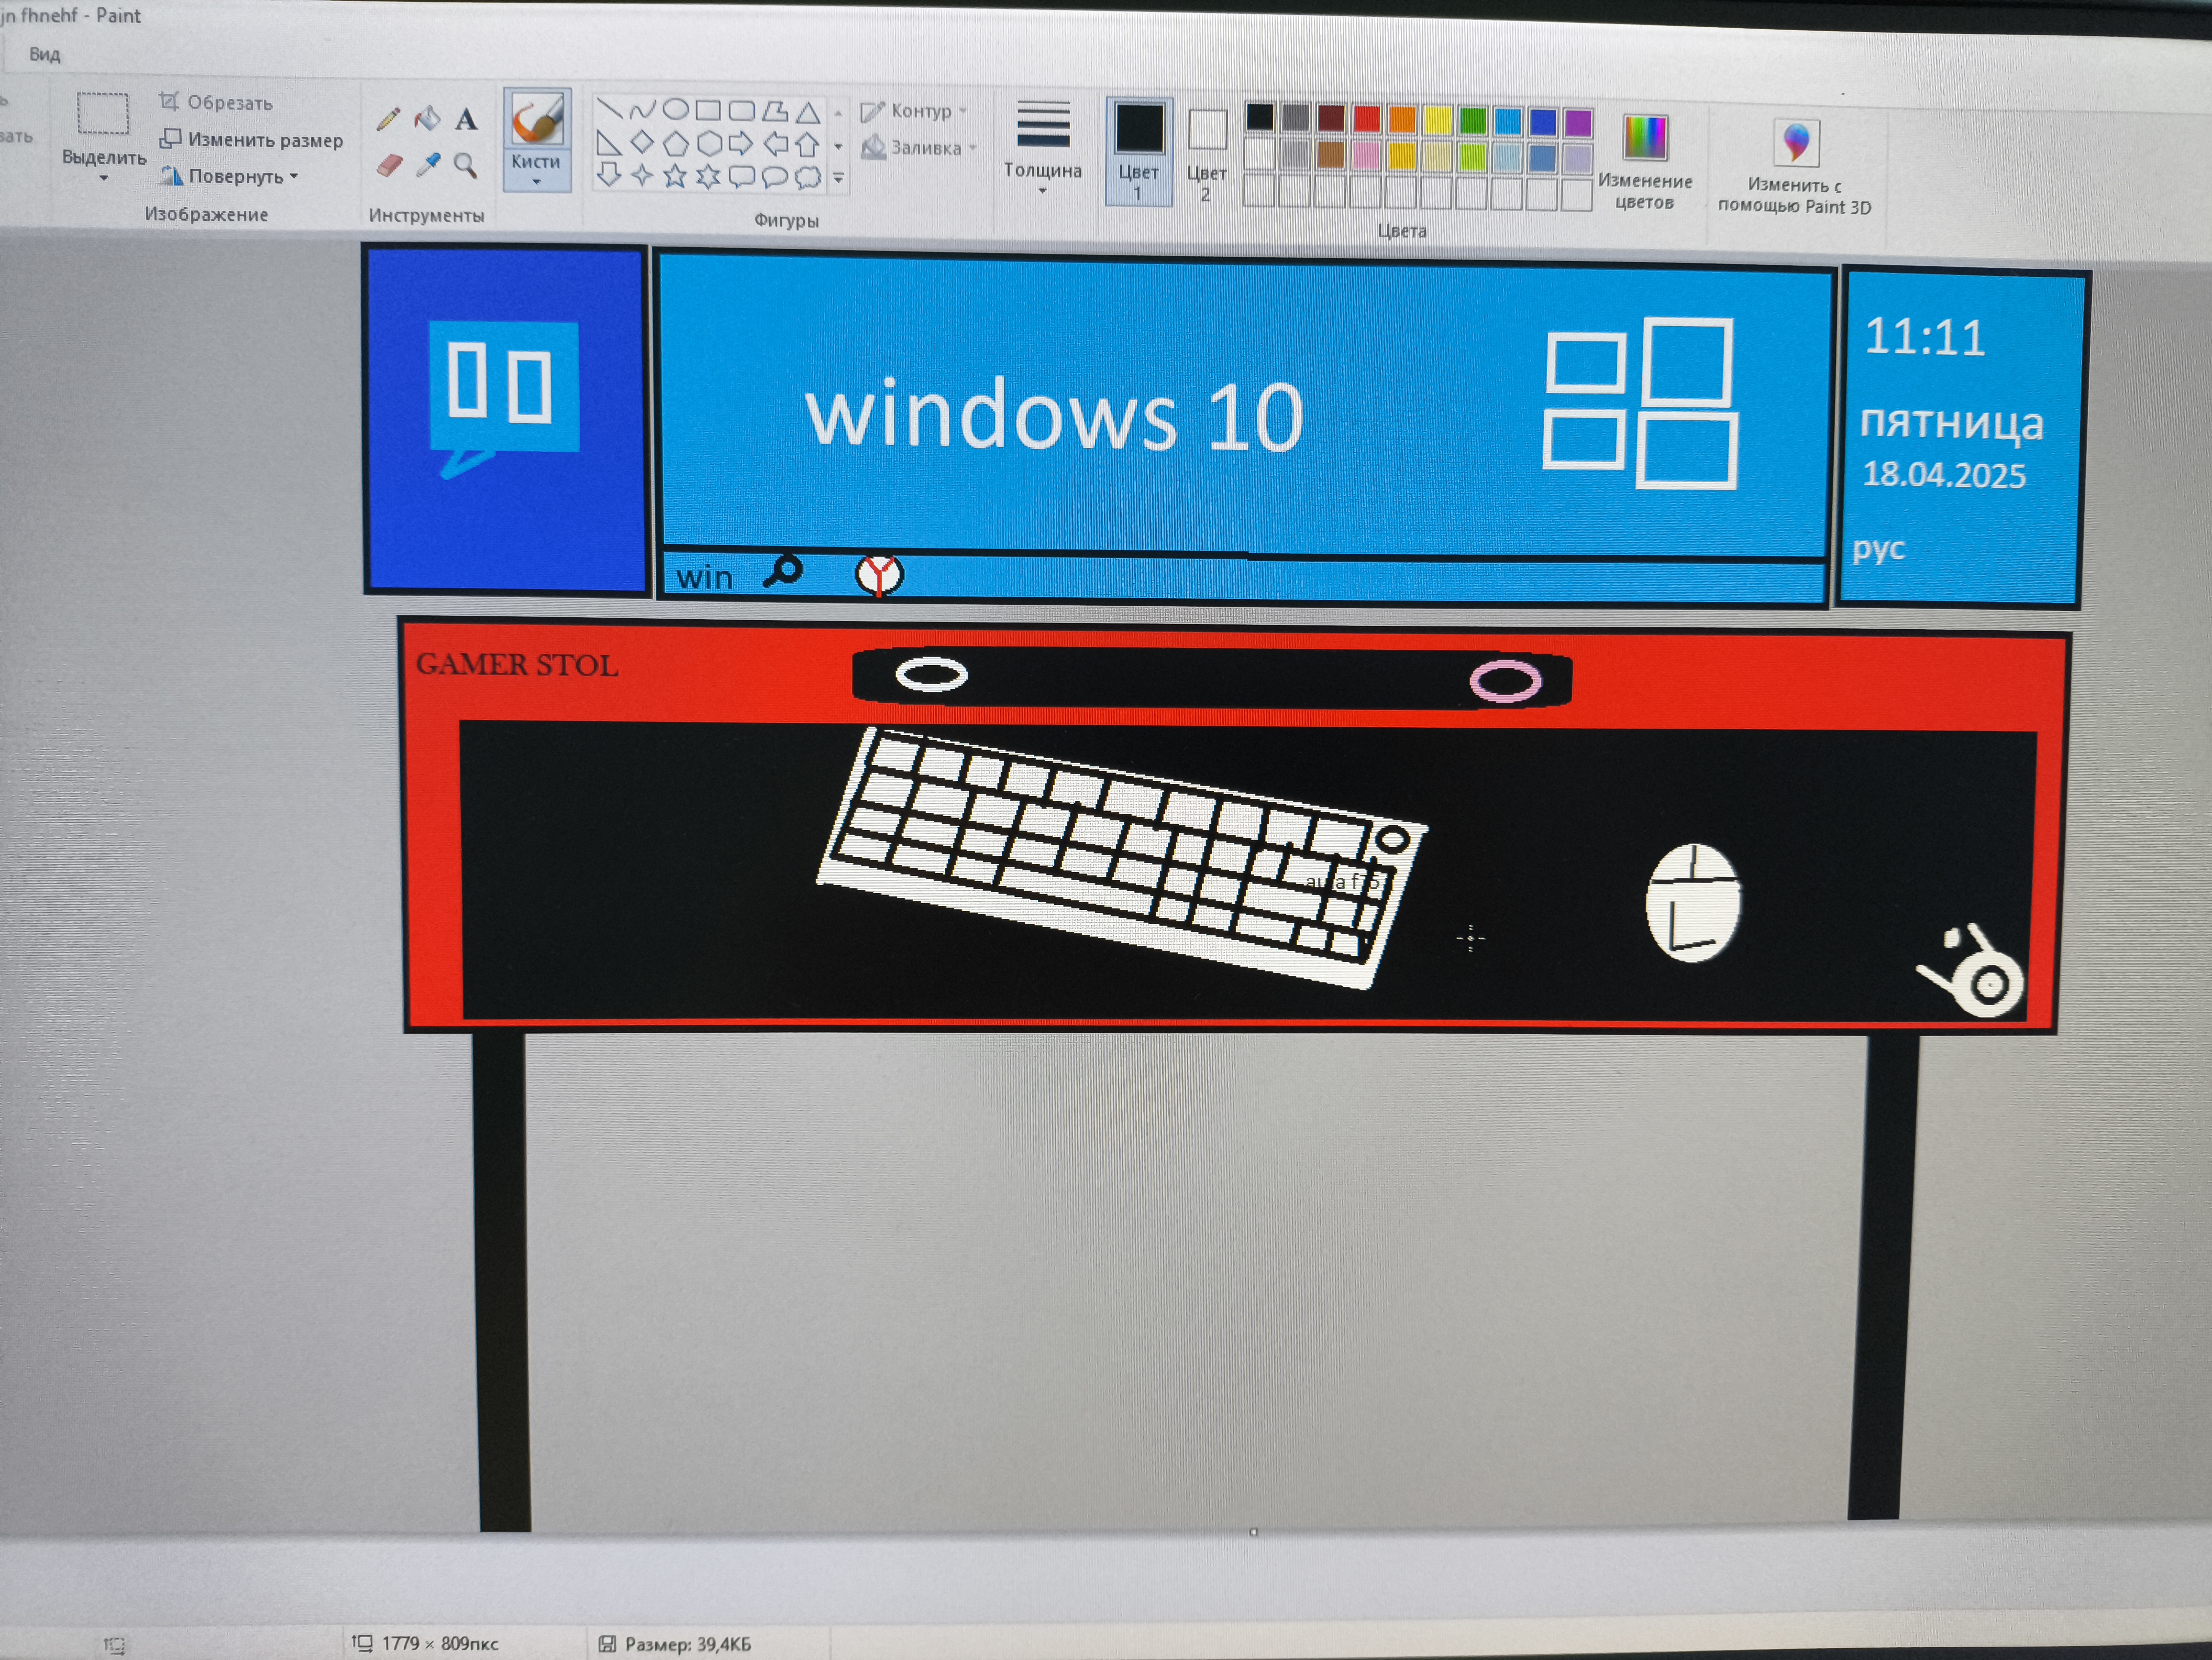
Task: Select the Fill with color bucket tool
Action: click(427, 119)
